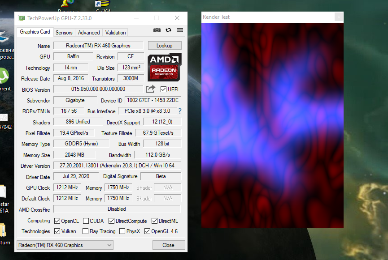The image size is (388, 260).
Task: Minimize the GPU-Z window
Action: (136, 18)
